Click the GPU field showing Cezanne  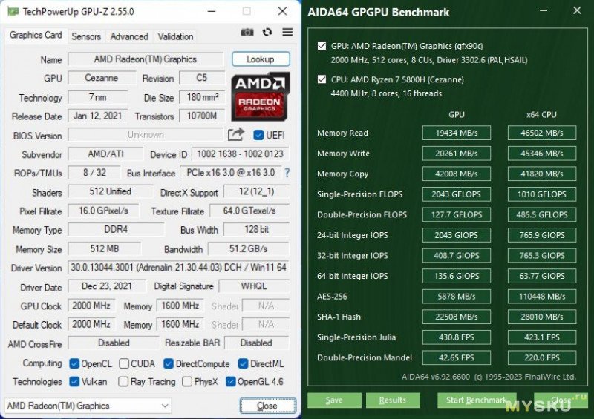pyautogui.click(x=102, y=78)
